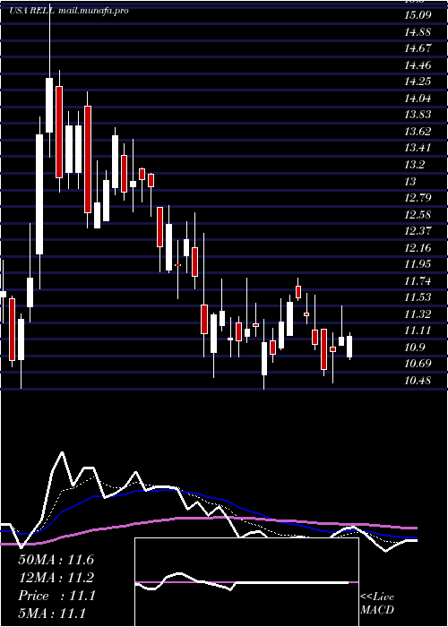Select the 14.88 price axis label
The width and height of the screenshot is (448, 627).
[x=418, y=32]
